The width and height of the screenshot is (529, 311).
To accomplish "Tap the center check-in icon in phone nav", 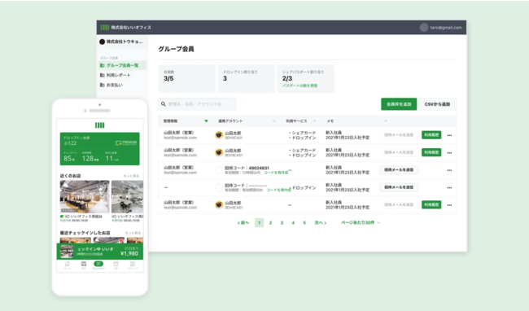I will [98, 264].
